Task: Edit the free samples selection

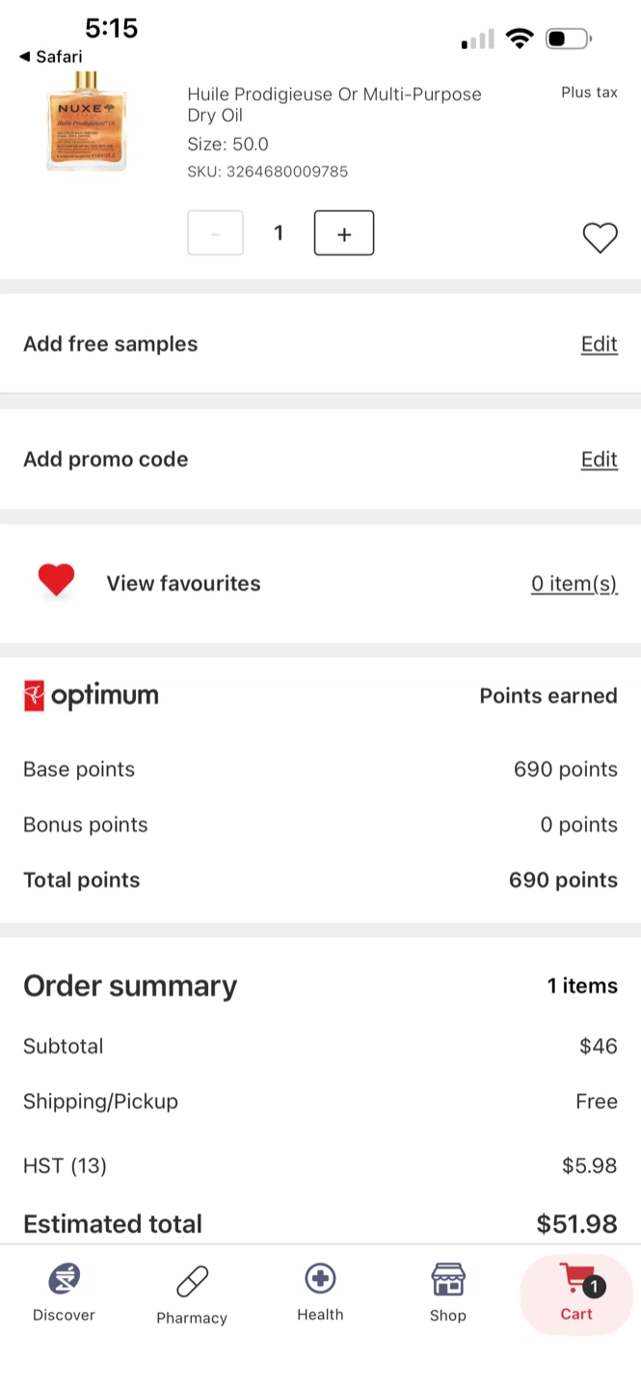Action: tap(599, 344)
